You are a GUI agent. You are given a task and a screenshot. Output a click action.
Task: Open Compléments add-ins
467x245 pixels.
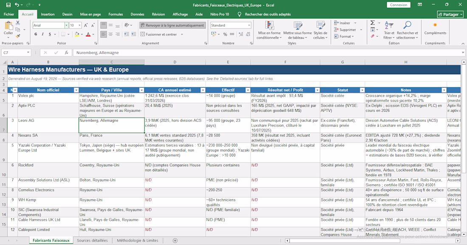pos(435,28)
